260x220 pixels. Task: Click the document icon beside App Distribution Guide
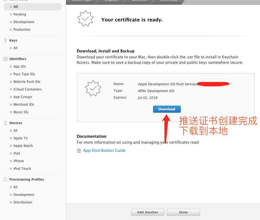(79, 150)
